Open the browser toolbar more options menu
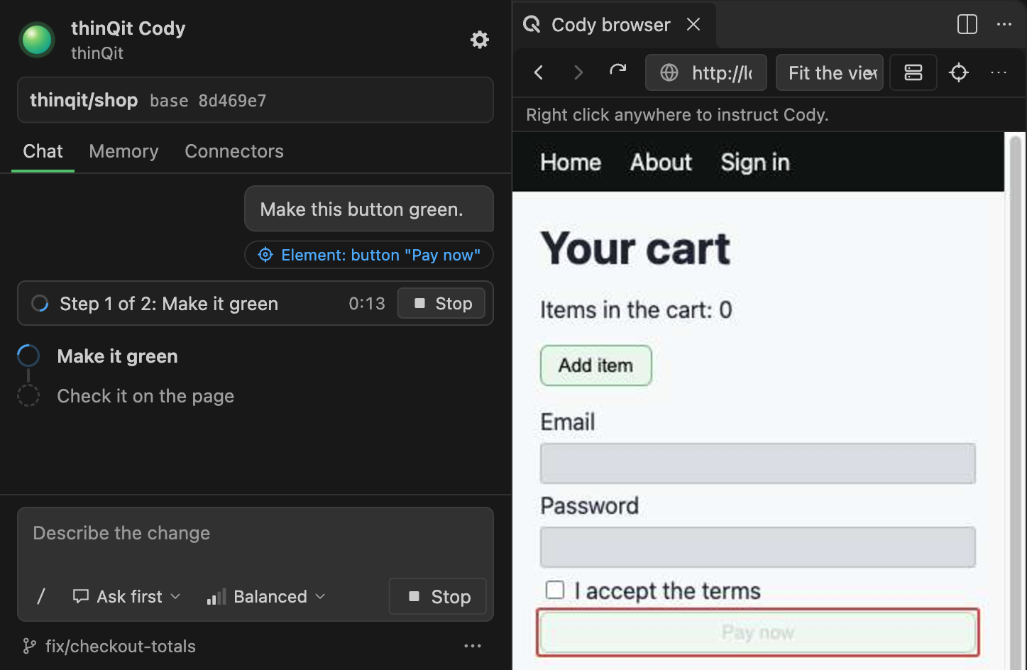The image size is (1027, 670). coord(999,72)
